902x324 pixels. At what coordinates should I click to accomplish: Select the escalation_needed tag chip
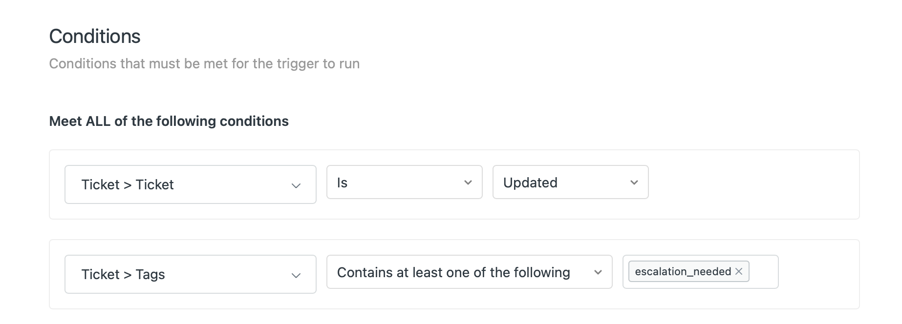(683, 272)
